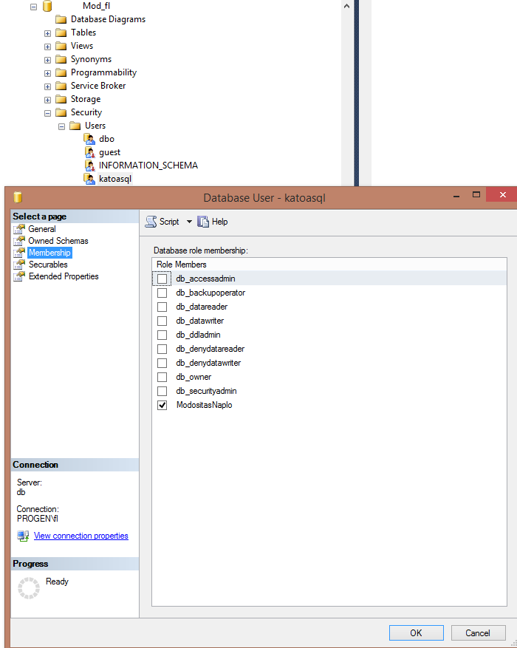Expand the Views node

tap(47, 47)
